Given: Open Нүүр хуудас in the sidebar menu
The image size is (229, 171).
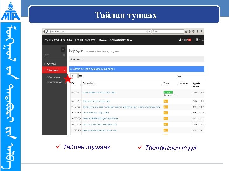Looking at the screenshot, I should pos(54,64).
